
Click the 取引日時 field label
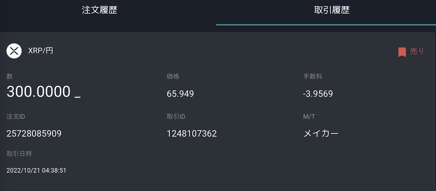point(19,154)
